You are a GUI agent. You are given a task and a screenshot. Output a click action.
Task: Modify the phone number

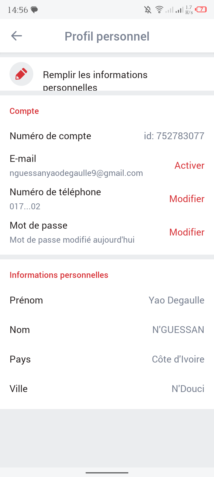tap(187, 199)
